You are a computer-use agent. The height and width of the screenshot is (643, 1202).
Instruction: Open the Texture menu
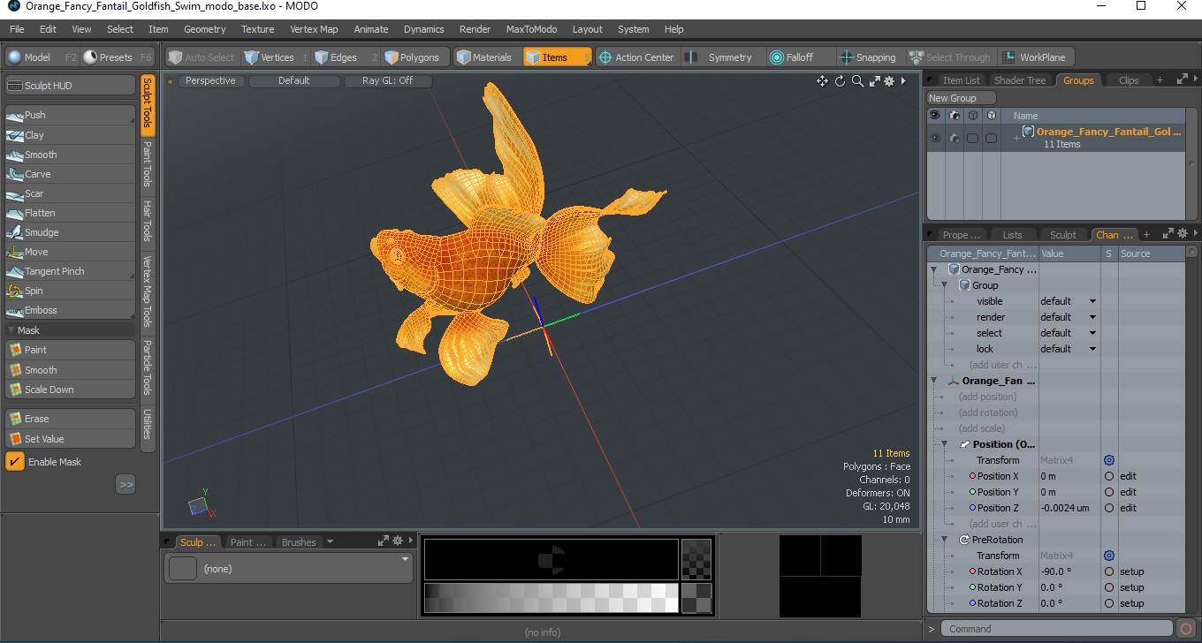coord(258,29)
